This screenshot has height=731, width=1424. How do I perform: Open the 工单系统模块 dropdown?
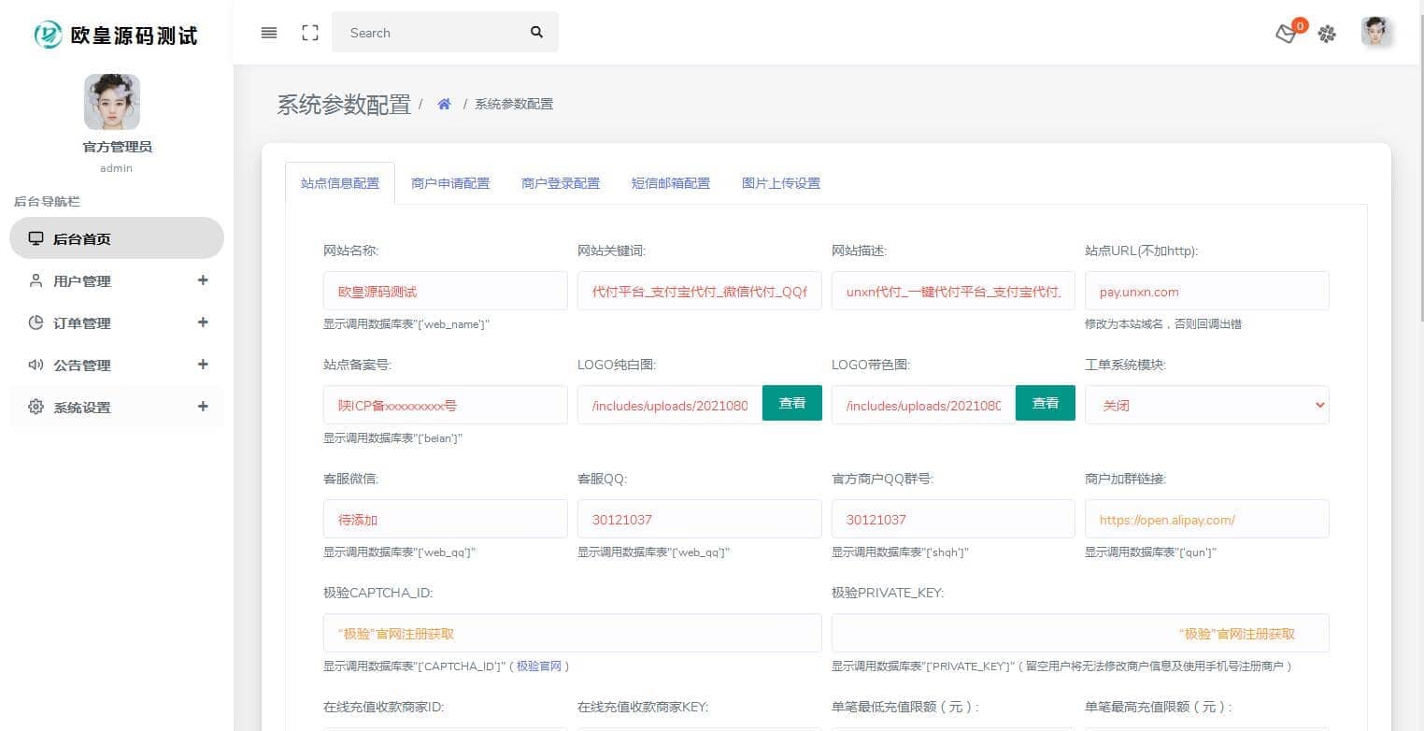point(1206,405)
